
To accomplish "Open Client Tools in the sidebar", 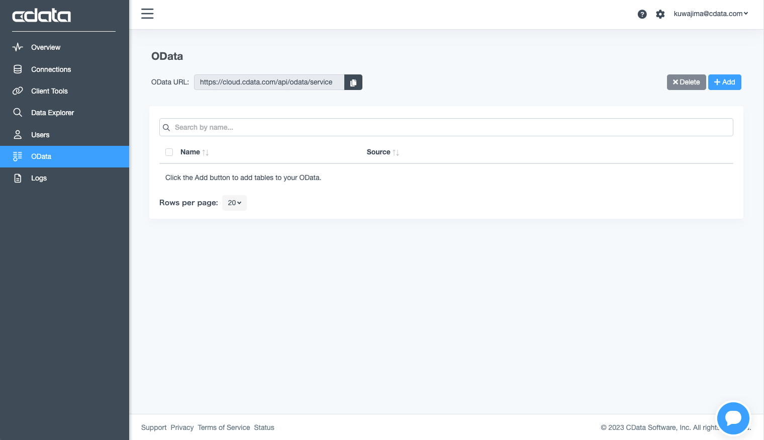I will pyautogui.click(x=64, y=91).
